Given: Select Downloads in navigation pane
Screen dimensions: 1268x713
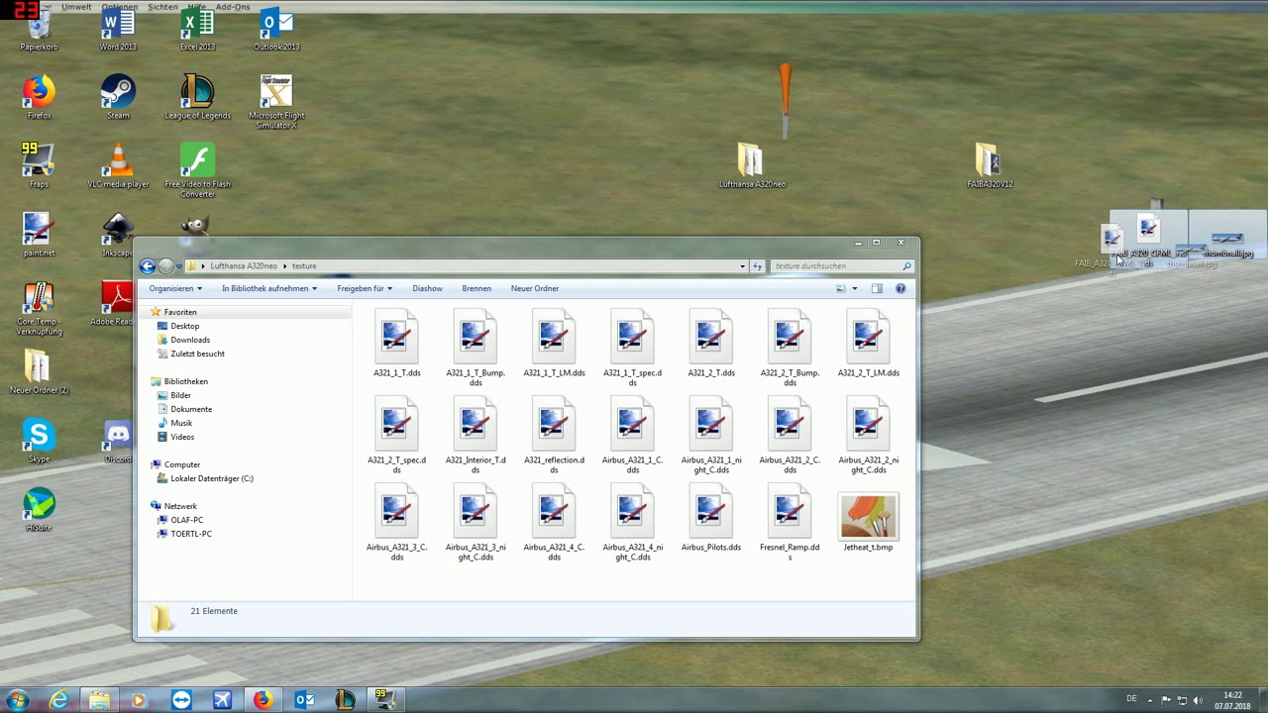Looking at the screenshot, I should [189, 340].
